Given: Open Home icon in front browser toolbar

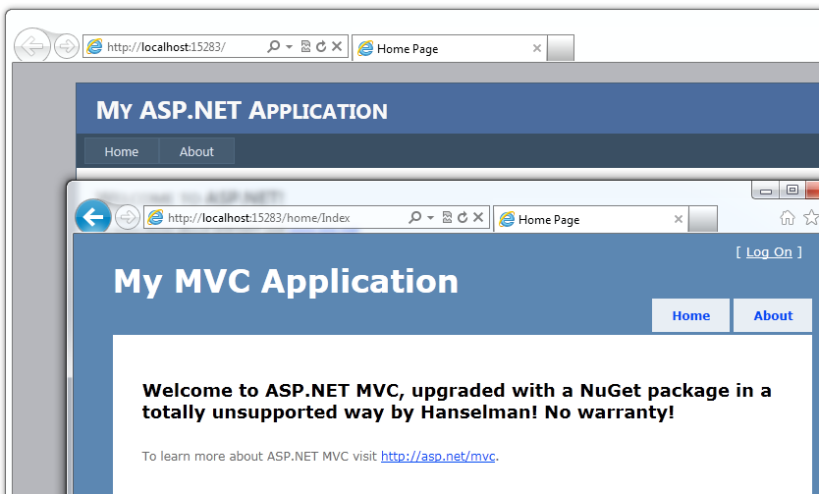Looking at the screenshot, I should (788, 217).
